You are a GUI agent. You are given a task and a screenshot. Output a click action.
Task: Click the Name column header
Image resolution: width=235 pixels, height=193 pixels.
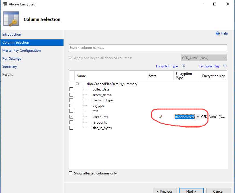[x=111, y=76]
